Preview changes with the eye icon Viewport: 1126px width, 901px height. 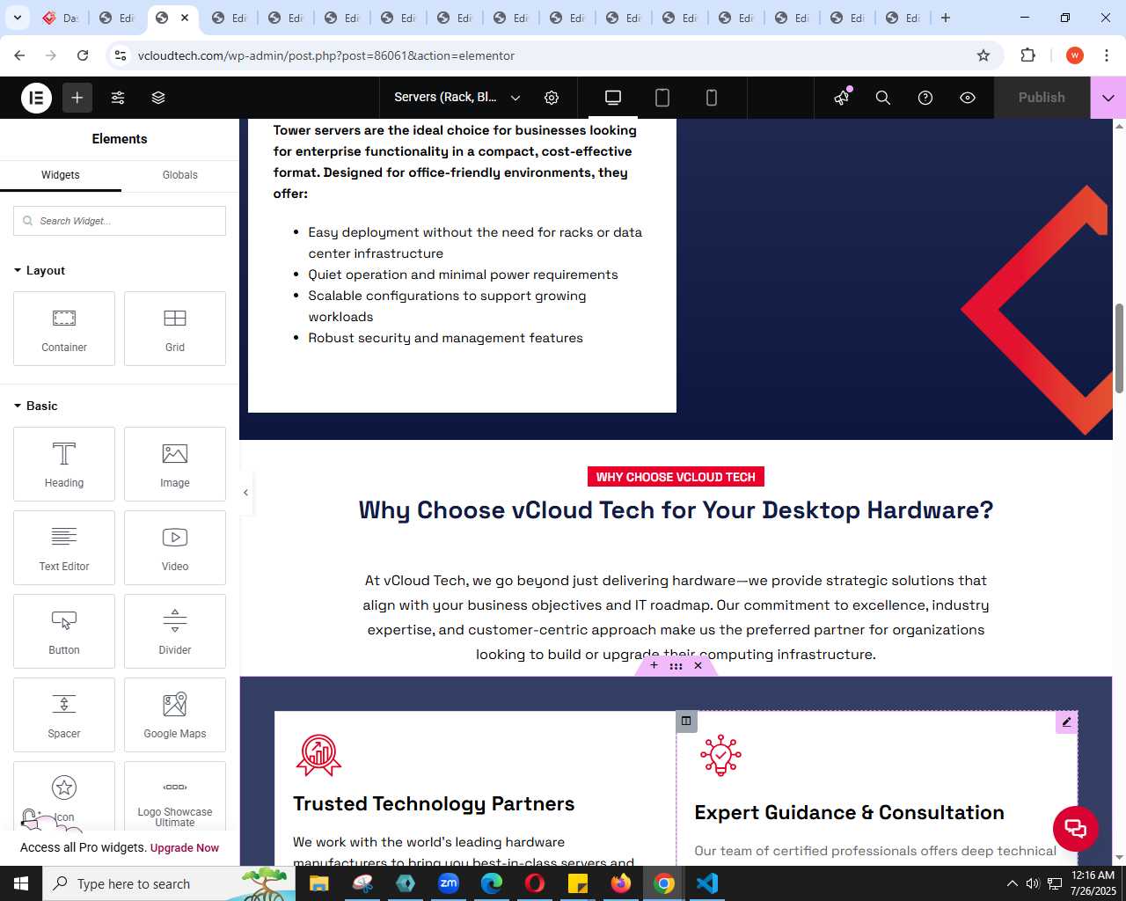click(968, 98)
